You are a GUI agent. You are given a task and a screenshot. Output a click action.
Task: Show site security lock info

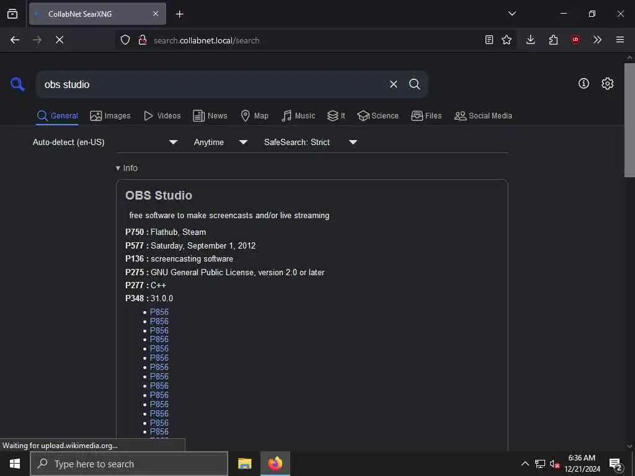click(142, 40)
